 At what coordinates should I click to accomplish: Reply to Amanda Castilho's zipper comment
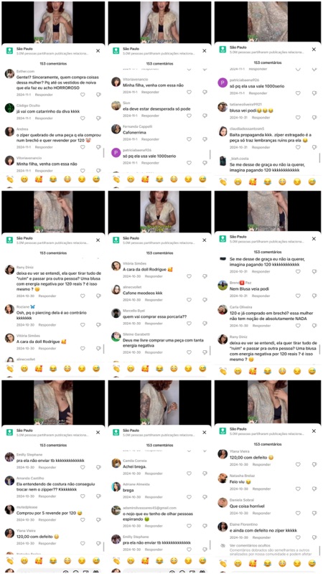(47, 497)
